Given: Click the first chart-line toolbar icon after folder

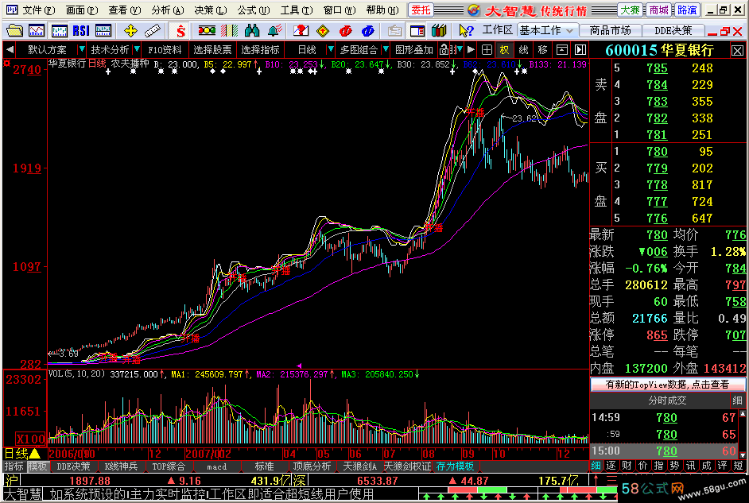Looking at the screenshot, I should (x=37, y=31).
